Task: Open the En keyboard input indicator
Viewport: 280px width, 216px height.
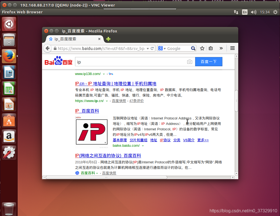Action: pyautogui.click(x=245, y=12)
